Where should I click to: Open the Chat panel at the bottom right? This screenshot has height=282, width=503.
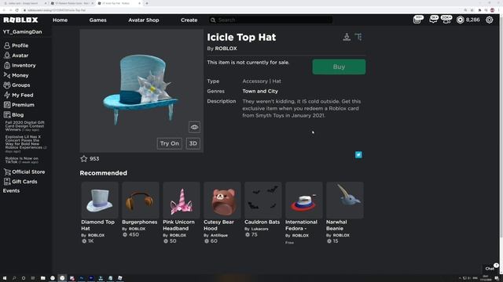click(490, 268)
